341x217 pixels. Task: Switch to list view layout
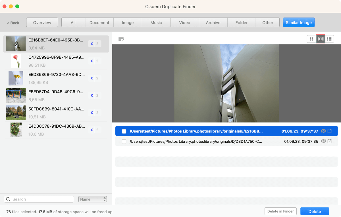point(330,39)
